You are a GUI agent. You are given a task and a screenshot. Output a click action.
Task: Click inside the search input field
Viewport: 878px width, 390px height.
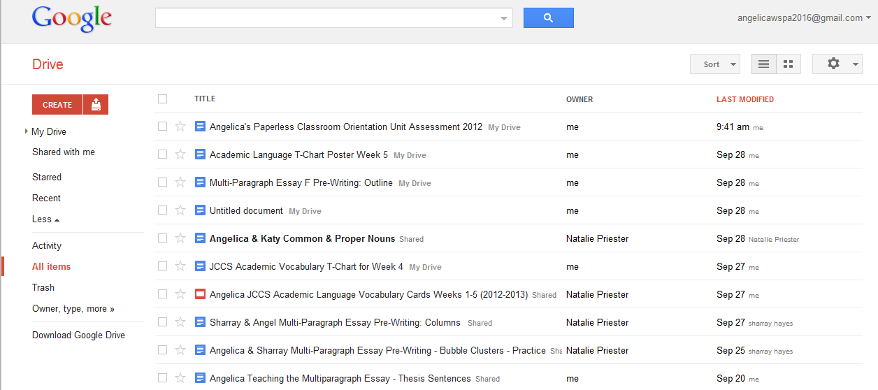coord(326,18)
